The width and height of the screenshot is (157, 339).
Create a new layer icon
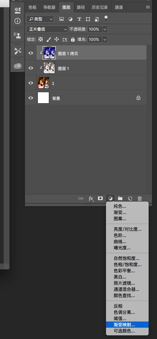(x=130, y=198)
